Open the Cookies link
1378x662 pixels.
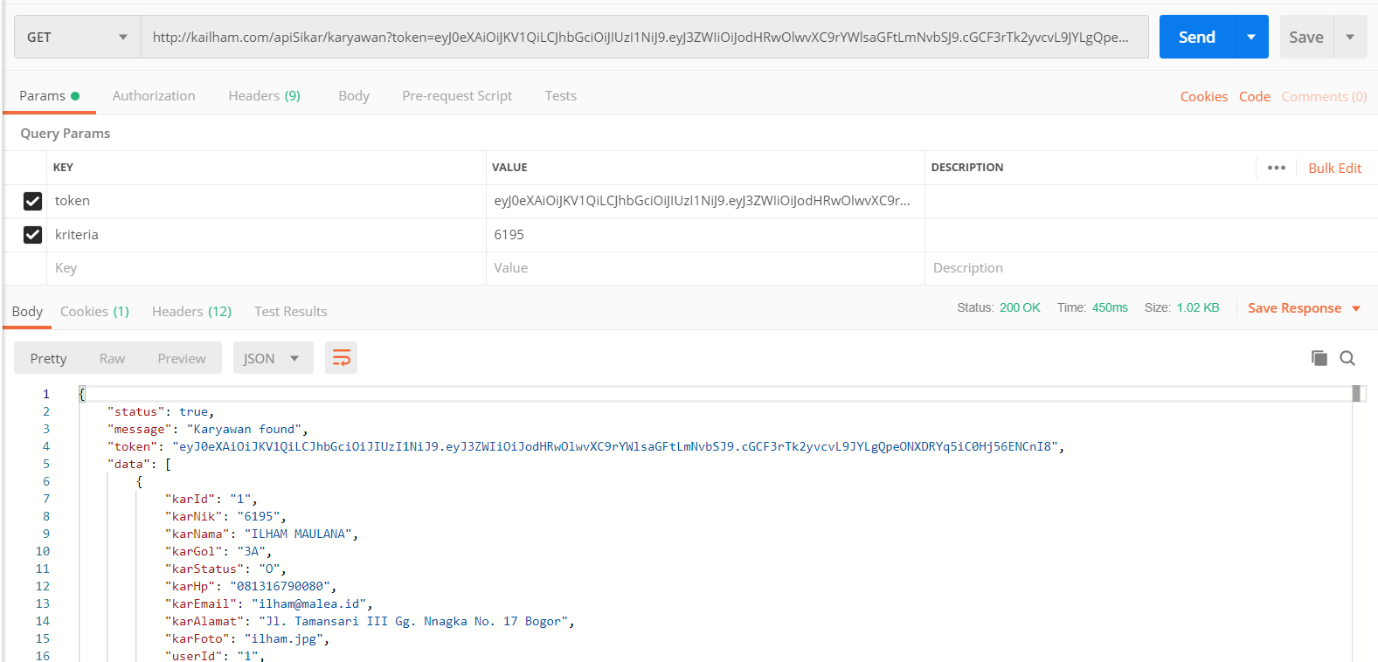coord(1204,97)
